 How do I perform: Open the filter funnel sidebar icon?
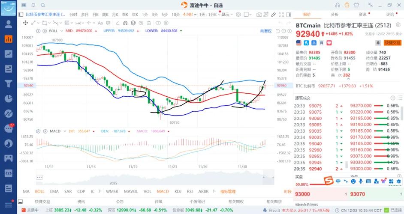coord(9,83)
